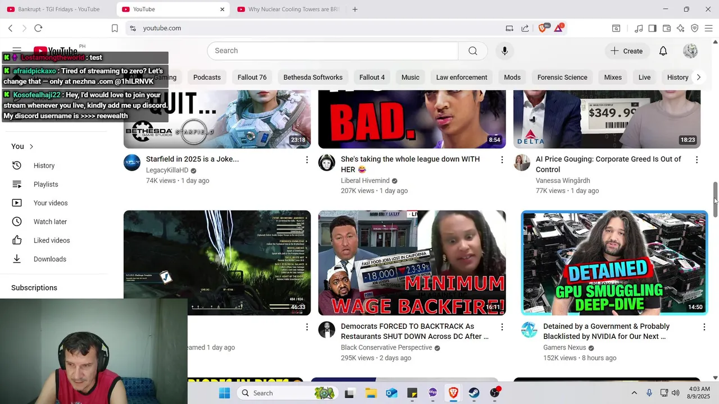Go back with the browser back arrow

coord(10,28)
